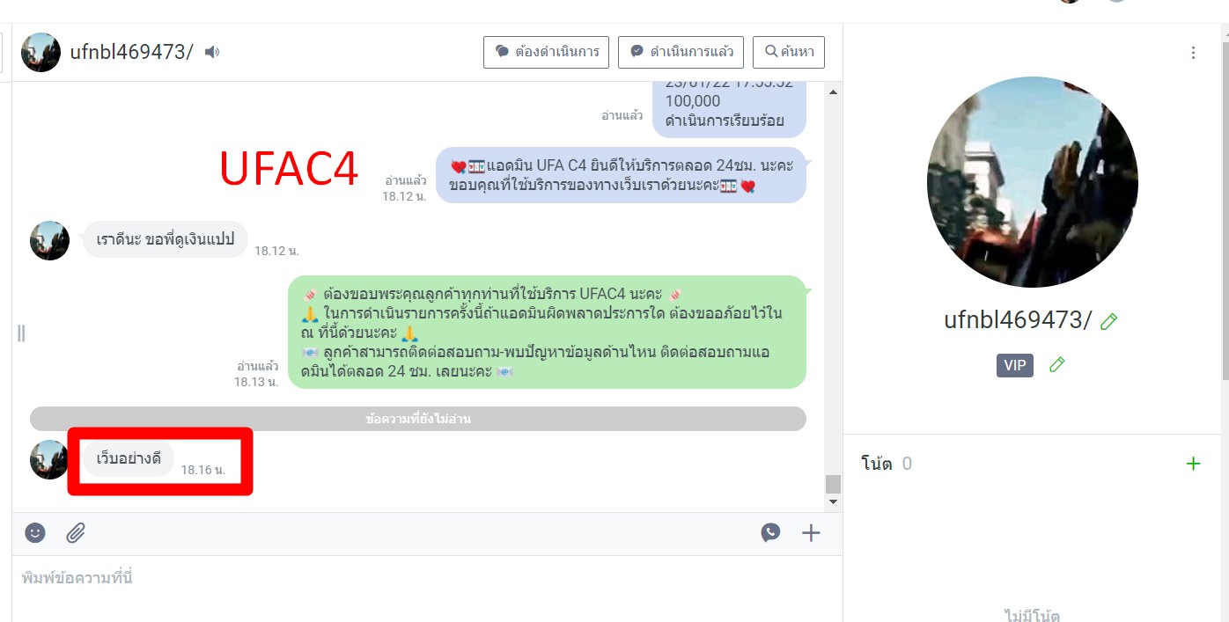This screenshot has height=622, width=1229.
Task: Click the plus icon beside message tools
Action: pyautogui.click(x=810, y=532)
